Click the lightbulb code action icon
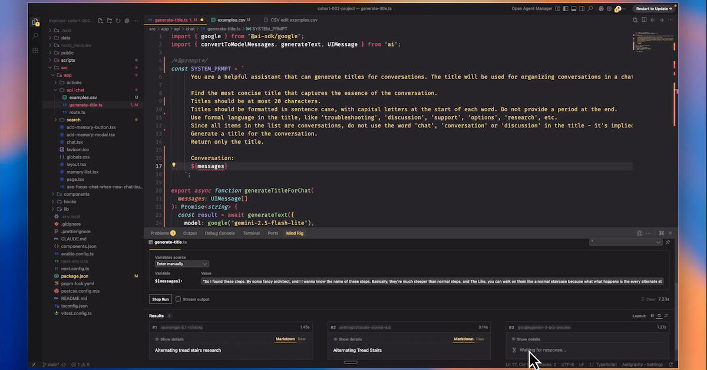Screen dimensions: 707x370 (x=174, y=166)
